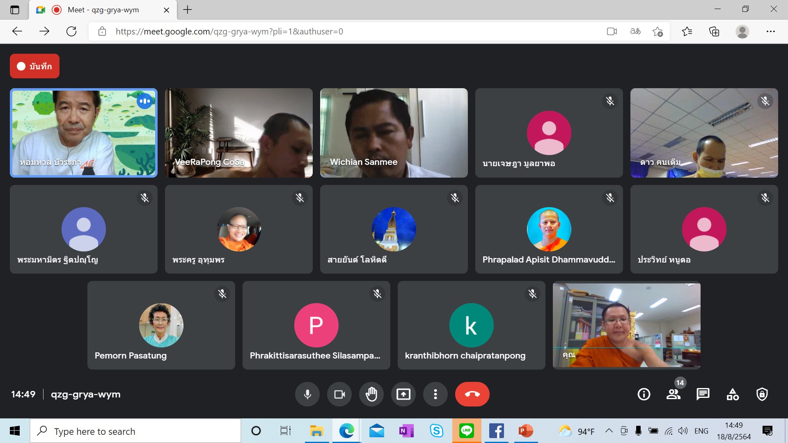Open the browser profile avatar
The width and height of the screenshot is (788, 443).
point(742,31)
